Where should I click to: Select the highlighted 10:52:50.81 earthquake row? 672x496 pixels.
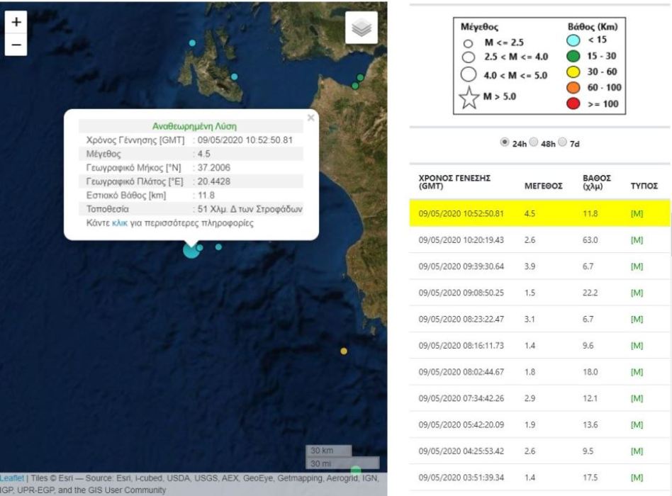(x=539, y=213)
